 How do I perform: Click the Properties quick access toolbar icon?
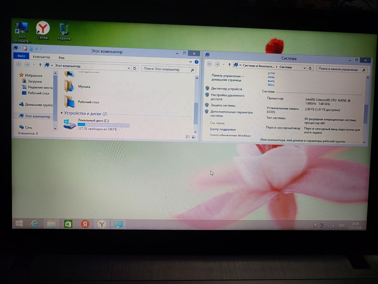[x=25, y=49]
